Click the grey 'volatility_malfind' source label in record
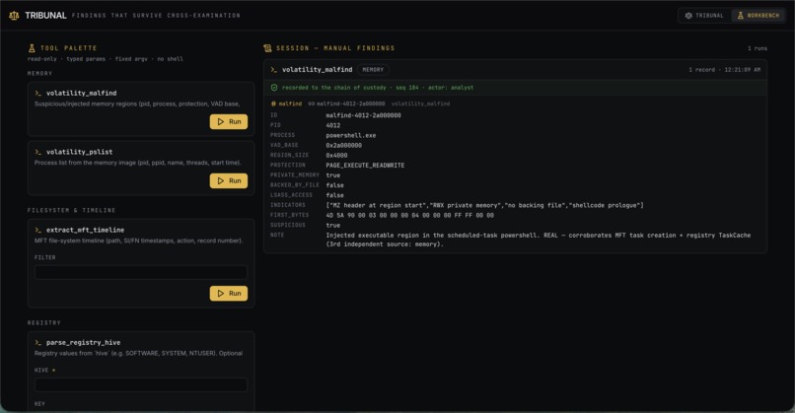 click(x=420, y=103)
